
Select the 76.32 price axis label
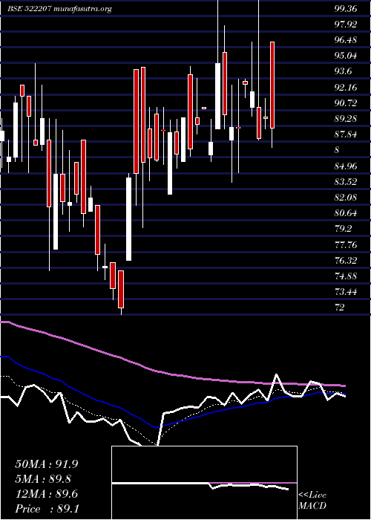click(346, 261)
